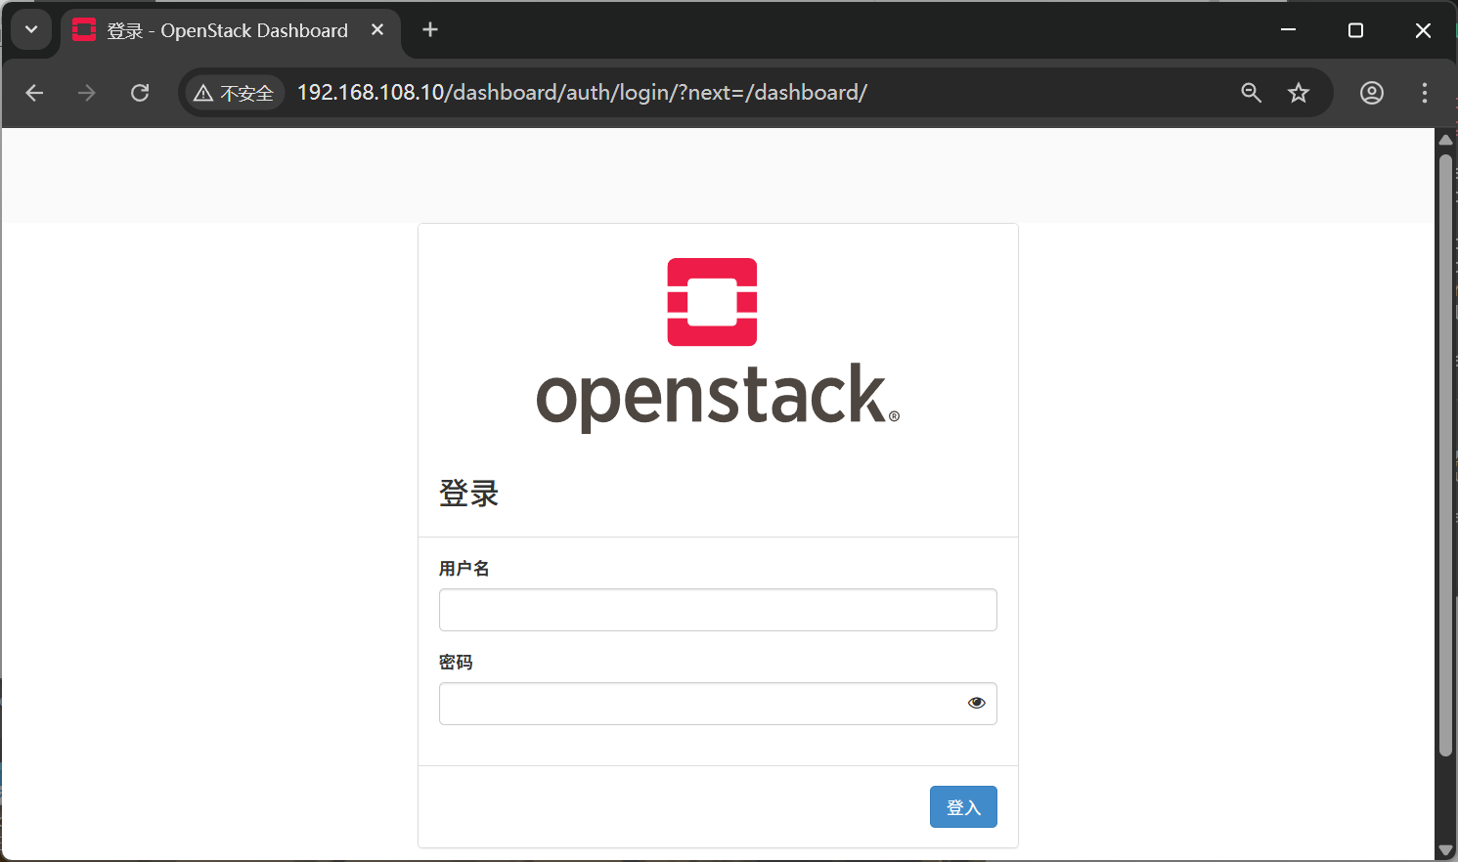
Task: Open the Chrome three-dot menu
Action: pyautogui.click(x=1425, y=93)
